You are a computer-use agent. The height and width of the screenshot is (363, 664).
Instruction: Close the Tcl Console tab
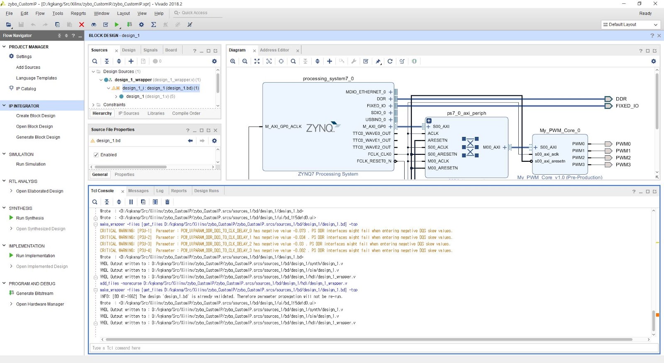click(122, 191)
